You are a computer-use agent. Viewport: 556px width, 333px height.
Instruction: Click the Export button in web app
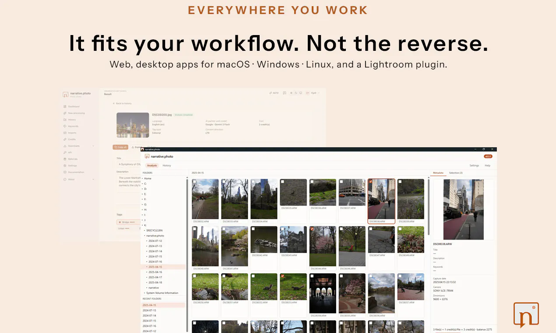pos(137,147)
